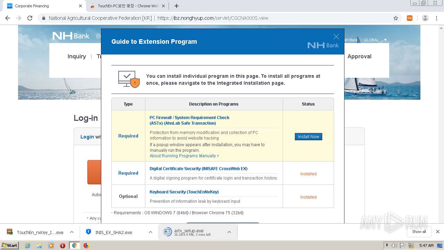Expand options for astx_setup.exe download
The width and height of the screenshot is (444, 250).
pyautogui.click(x=229, y=232)
